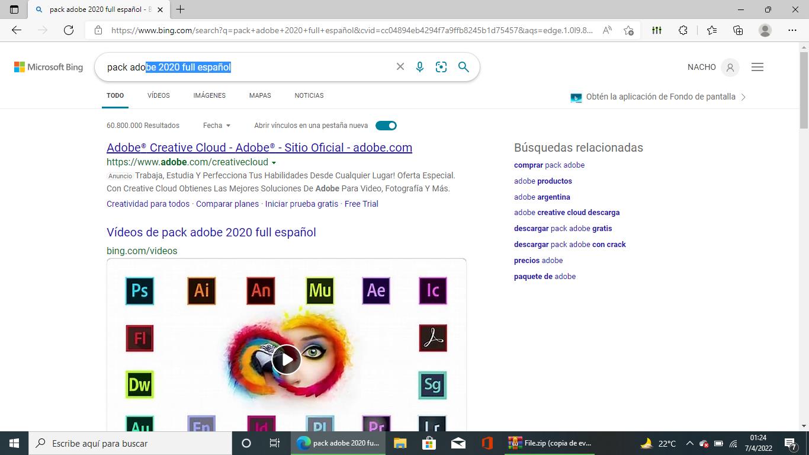Add page to favorites star icon
The width and height of the screenshot is (809, 455).
(x=628, y=30)
